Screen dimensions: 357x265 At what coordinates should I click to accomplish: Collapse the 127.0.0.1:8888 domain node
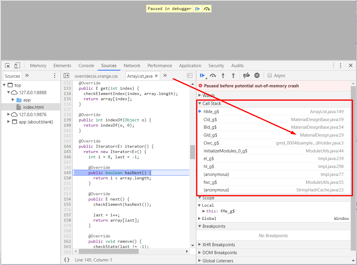(9, 93)
